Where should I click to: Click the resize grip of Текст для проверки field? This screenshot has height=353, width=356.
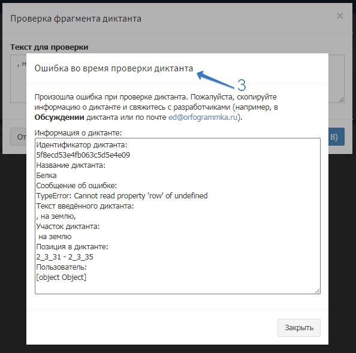click(x=341, y=99)
